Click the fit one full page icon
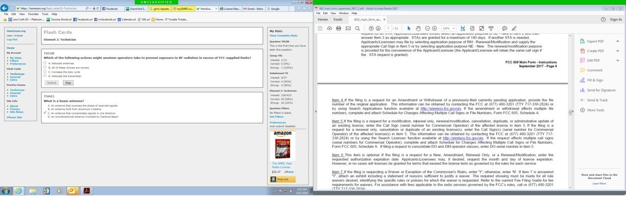Image resolution: width=626 pixels, height=197 pixels. (x=473, y=28)
